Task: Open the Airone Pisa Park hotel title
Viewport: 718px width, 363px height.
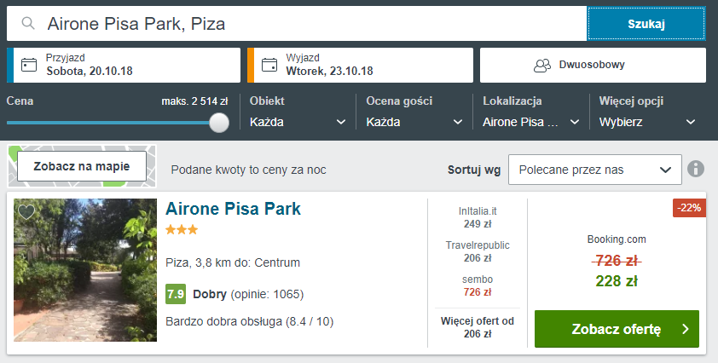Action: [x=233, y=208]
